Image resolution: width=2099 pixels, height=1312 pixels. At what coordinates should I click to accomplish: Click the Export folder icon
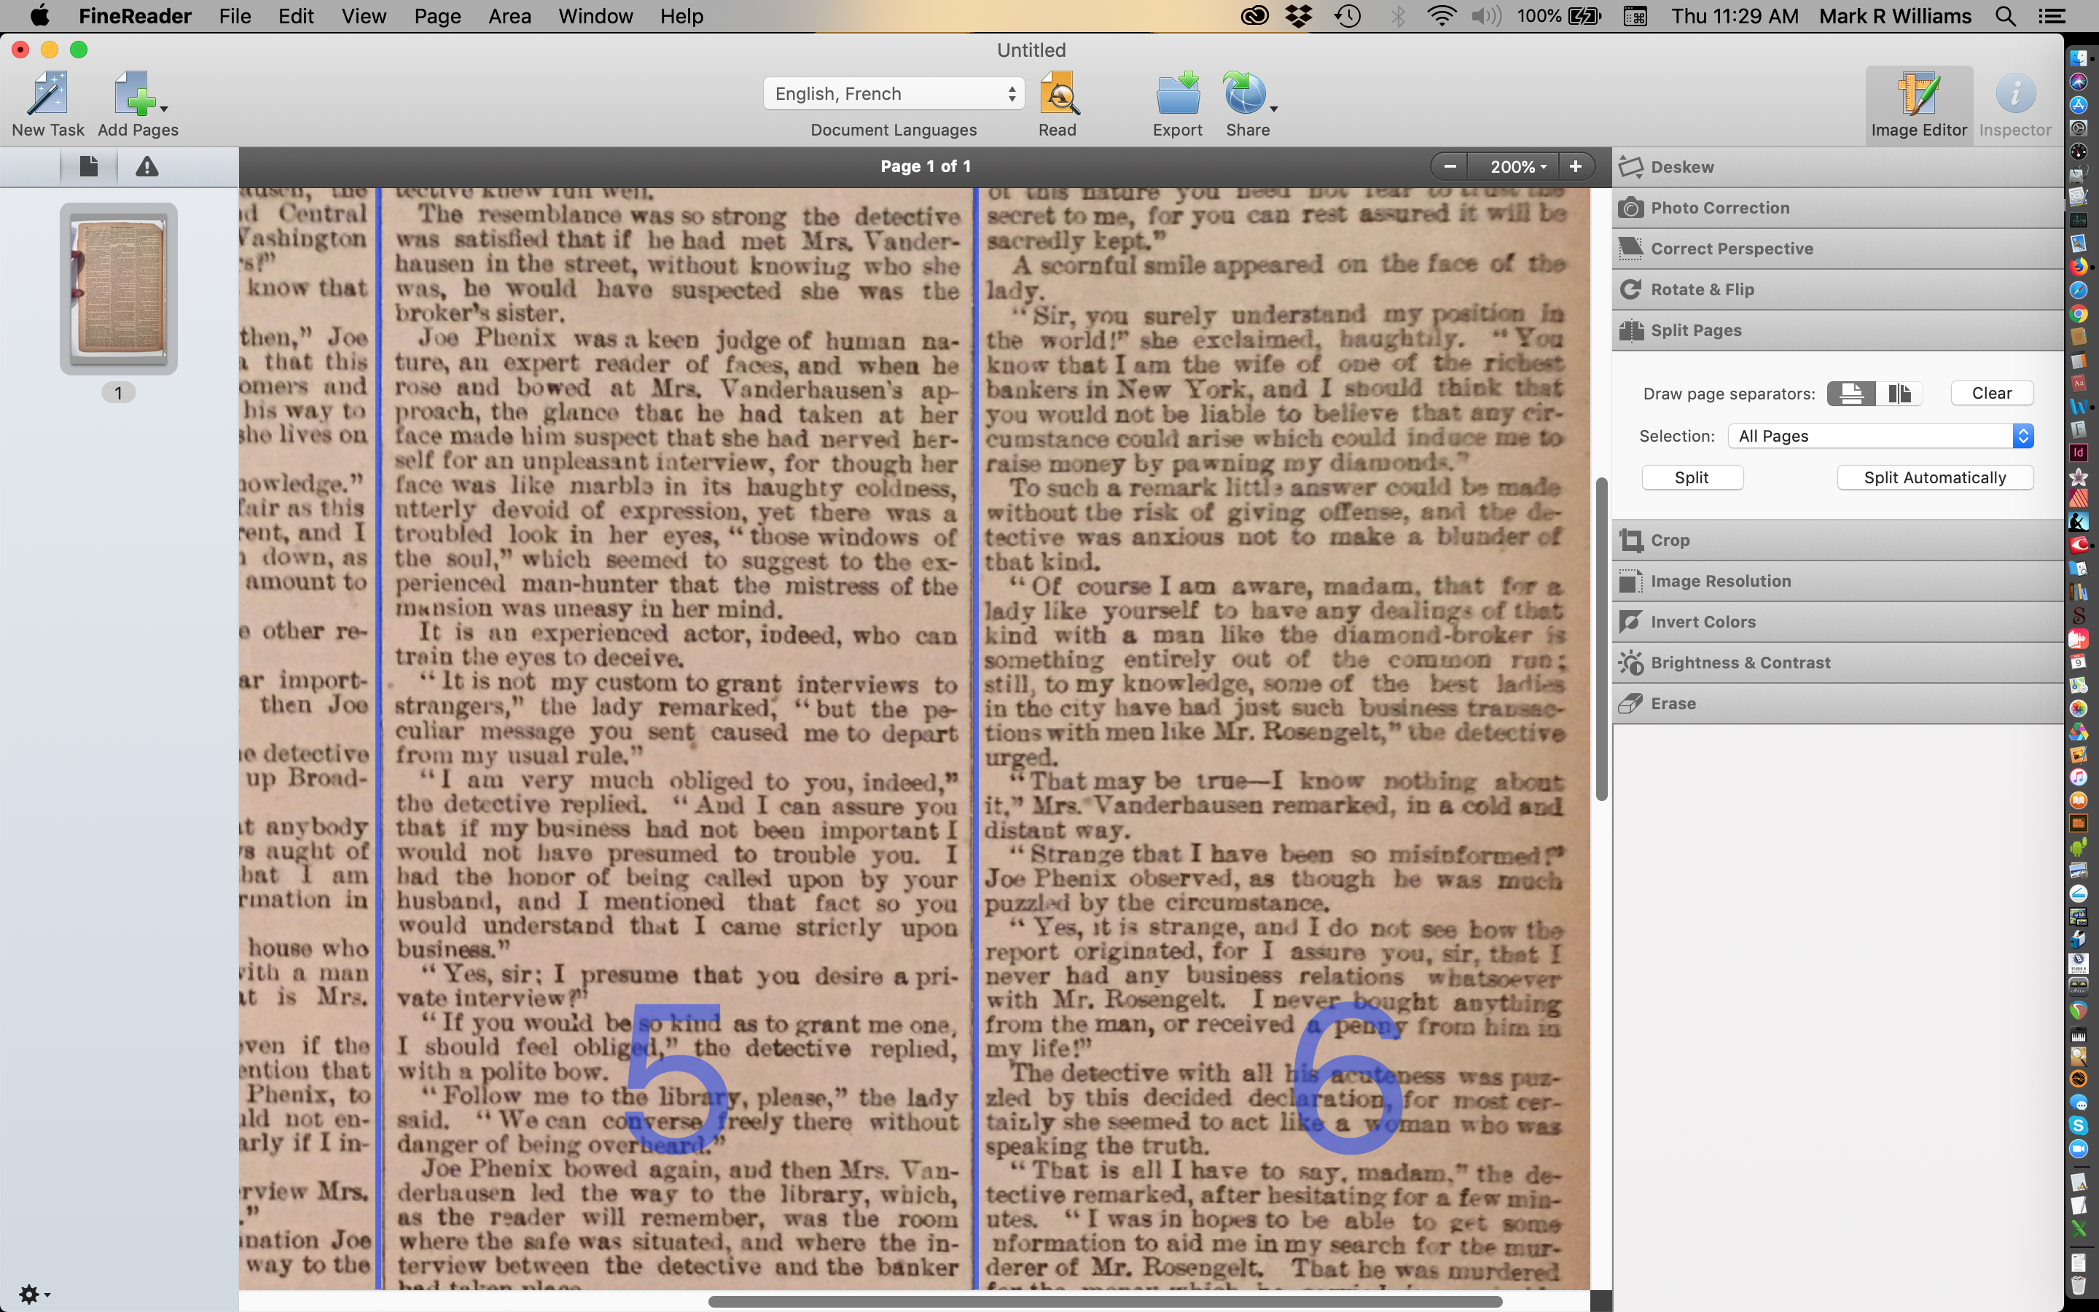pos(1177,95)
